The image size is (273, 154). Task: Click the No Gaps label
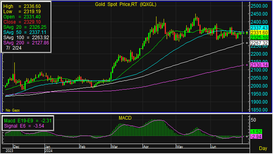(x=13, y=110)
